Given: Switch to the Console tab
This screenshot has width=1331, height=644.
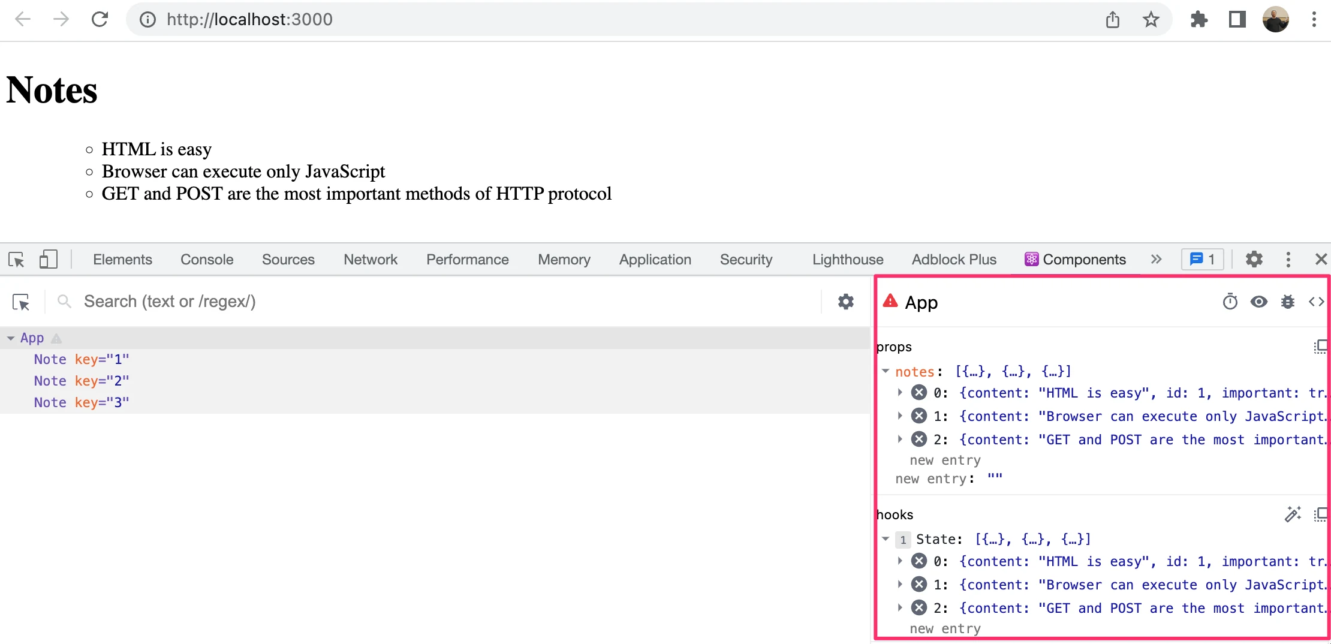Looking at the screenshot, I should point(207,260).
